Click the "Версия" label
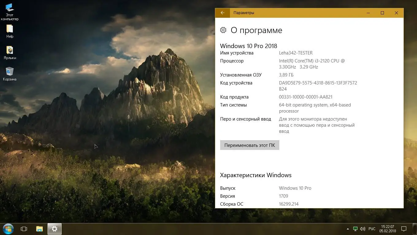This screenshot has width=417, height=235. pos(228,196)
